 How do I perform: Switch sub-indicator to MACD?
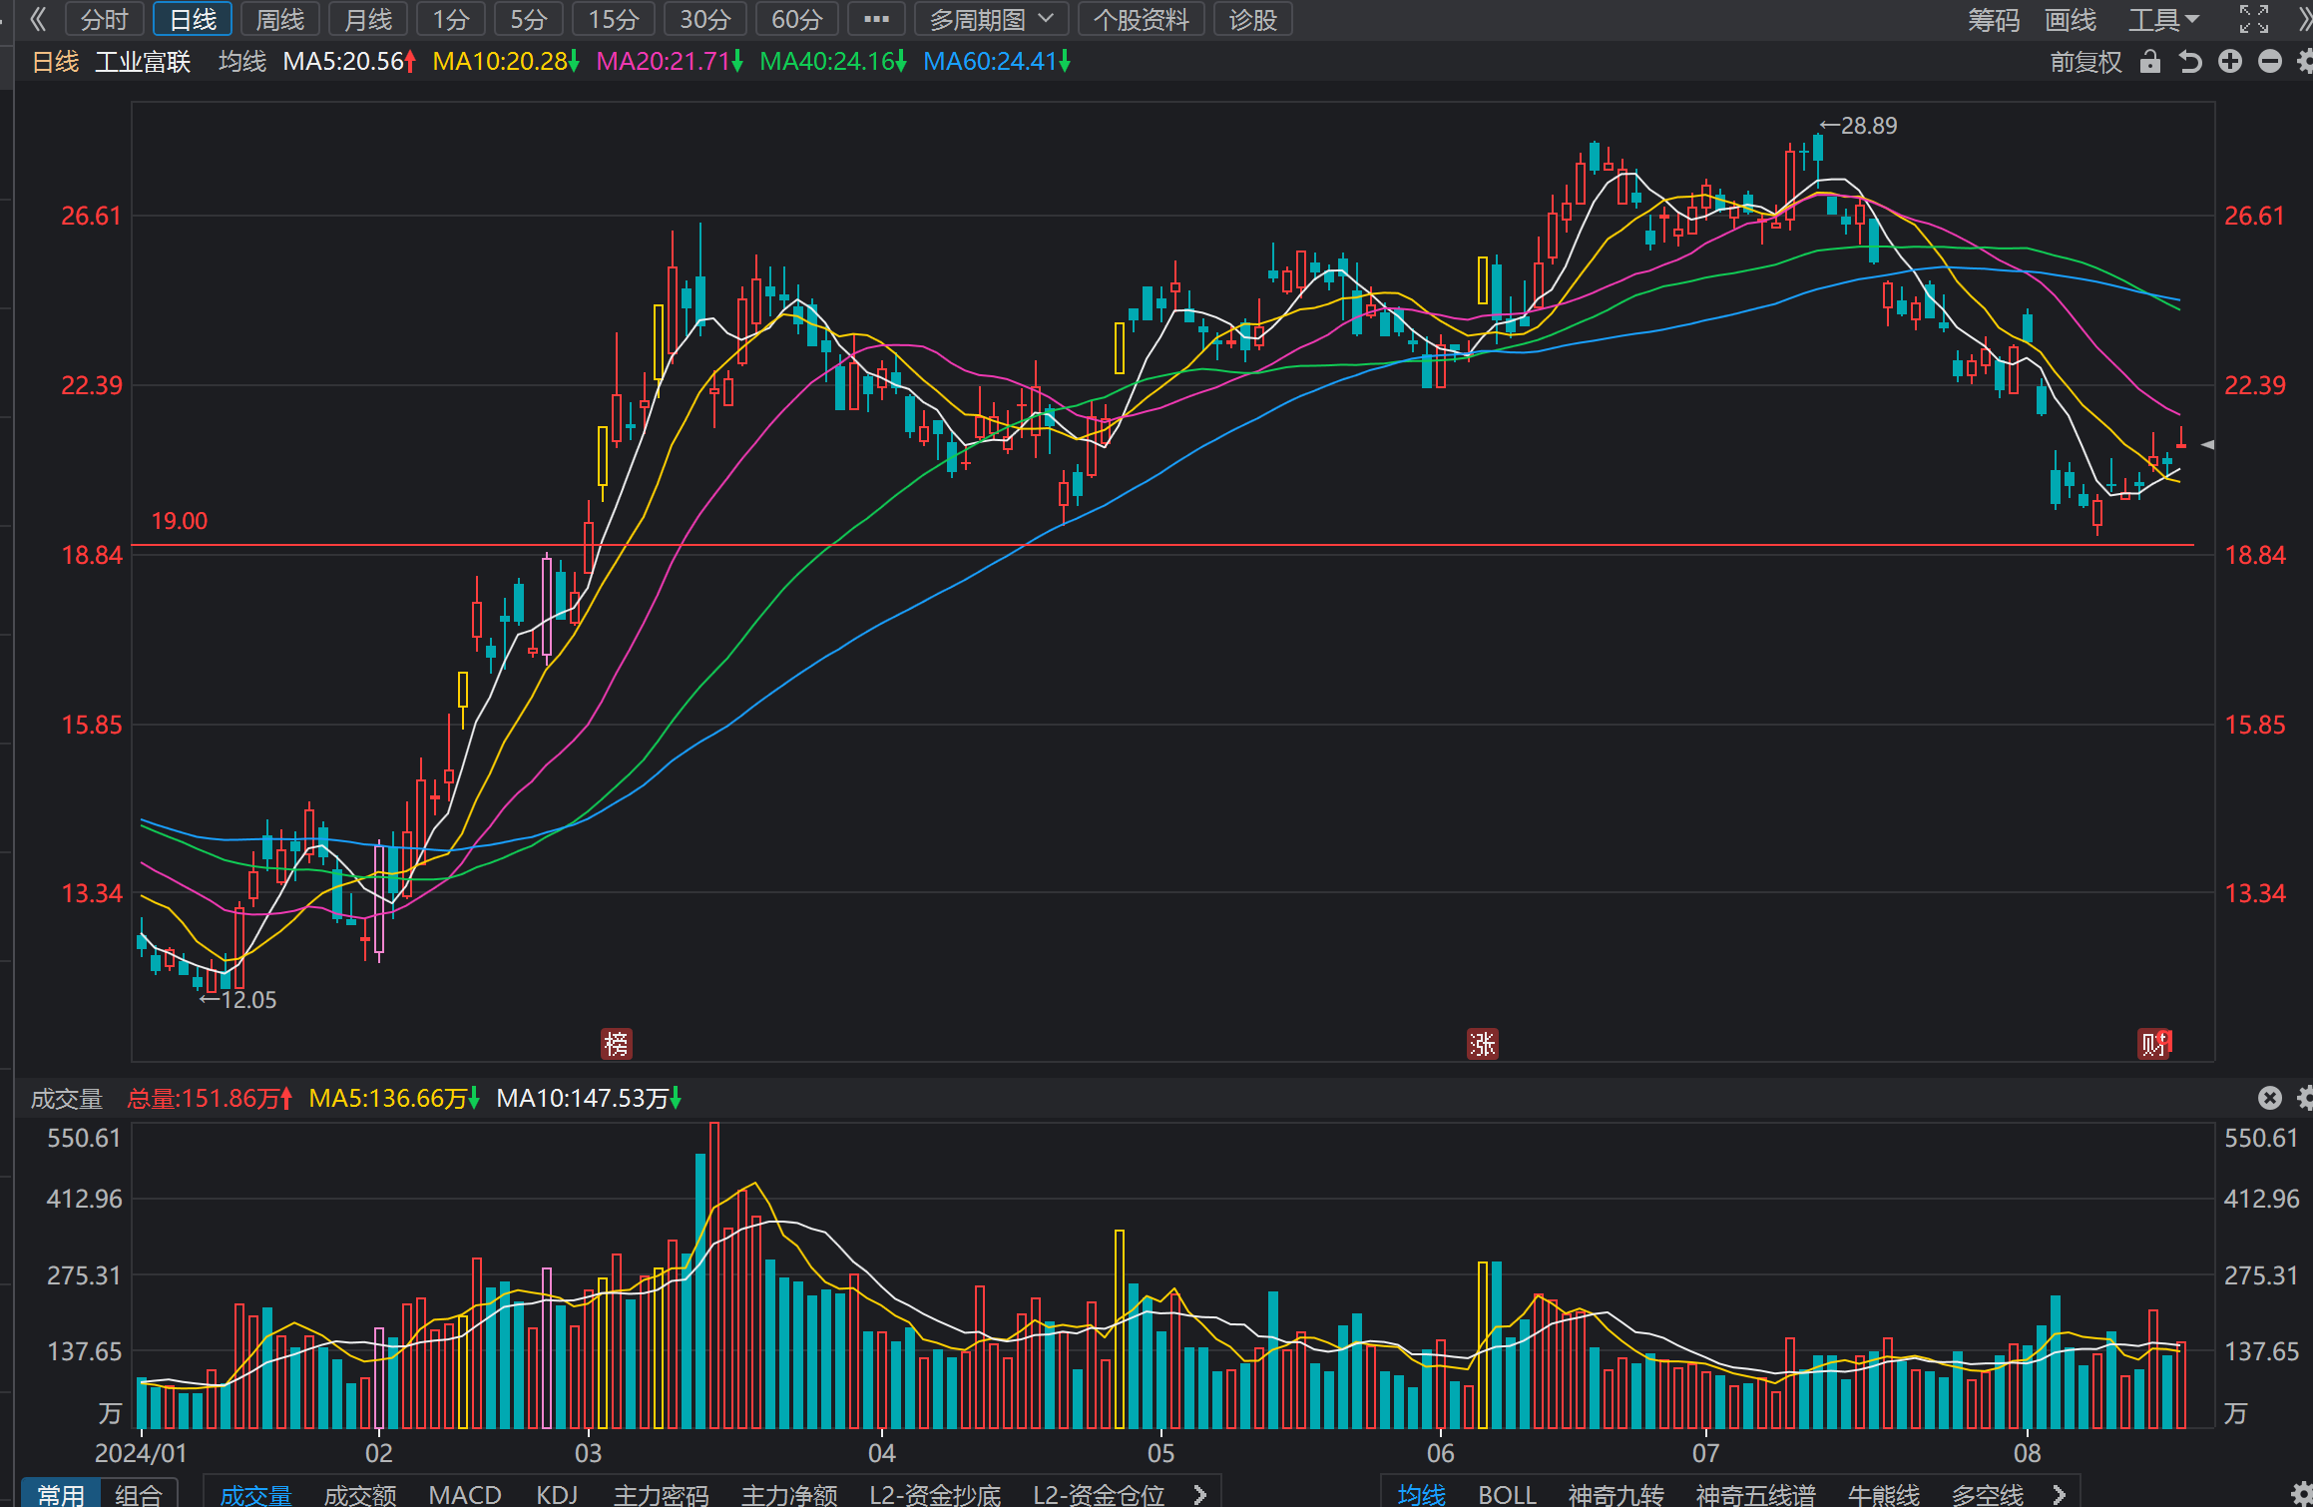(x=465, y=1494)
